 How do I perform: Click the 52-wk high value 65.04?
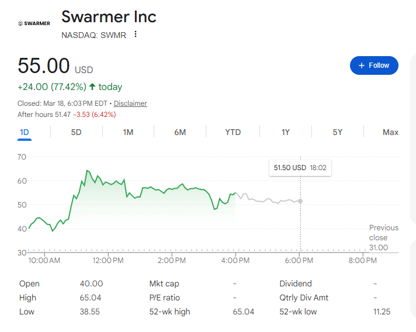click(x=244, y=312)
